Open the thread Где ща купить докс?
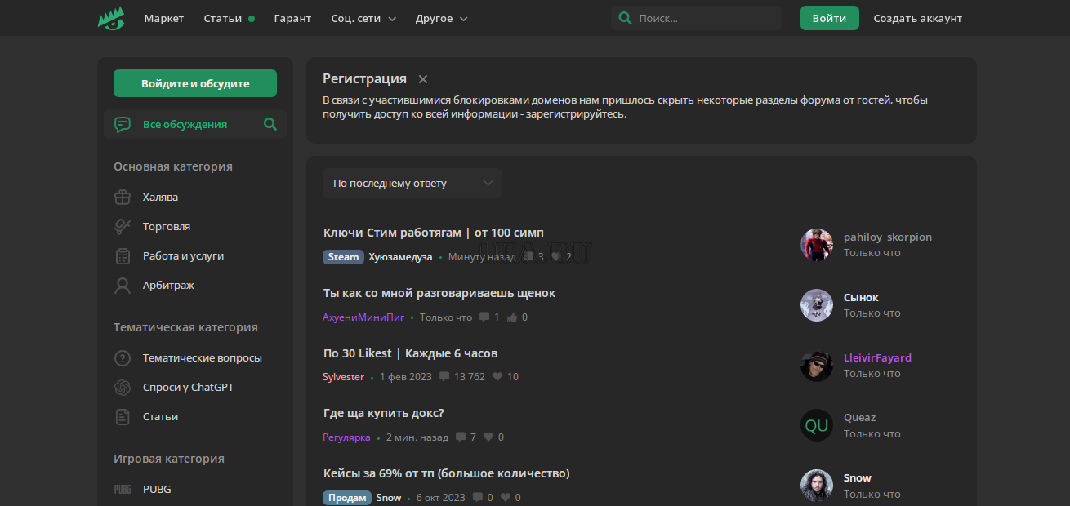This screenshot has height=506, width=1070. point(384,413)
